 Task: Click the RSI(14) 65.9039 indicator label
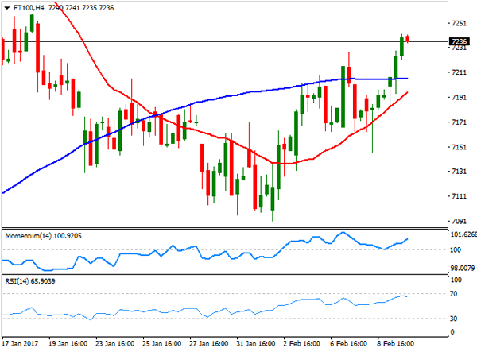tap(30, 281)
